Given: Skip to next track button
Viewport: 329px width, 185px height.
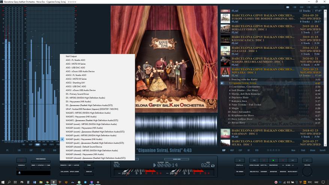Looking at the screenshot, I should pos(293,161).
